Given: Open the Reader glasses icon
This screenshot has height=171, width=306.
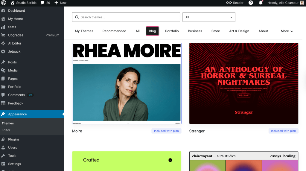Looking at the screenshot, I should click(x=229, y=3).
